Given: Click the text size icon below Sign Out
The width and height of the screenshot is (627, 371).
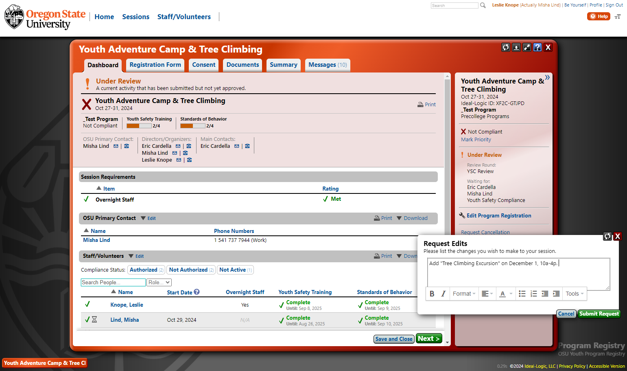Looking at the screenshot, I should (618, 17).
